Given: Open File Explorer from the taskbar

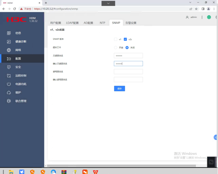Looking at the screenshot, I should coord(11,172).
